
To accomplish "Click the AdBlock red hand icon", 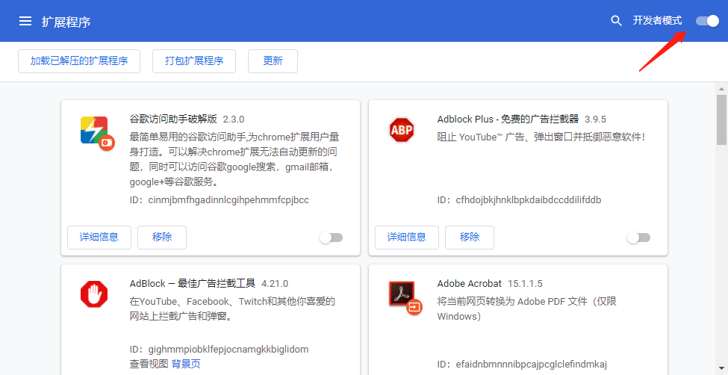I will click(x=94, y=294).
